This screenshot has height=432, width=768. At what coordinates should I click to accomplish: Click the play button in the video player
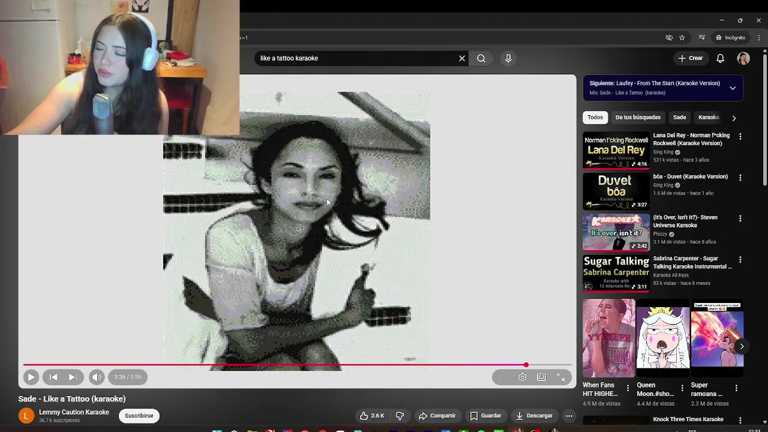(x=31, y=377)
